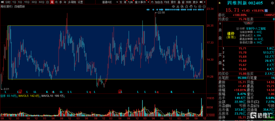Click the yellow-bordered blue range box
Screen dimensions: 275x121
pyautogui.click(x=106, y=52)
